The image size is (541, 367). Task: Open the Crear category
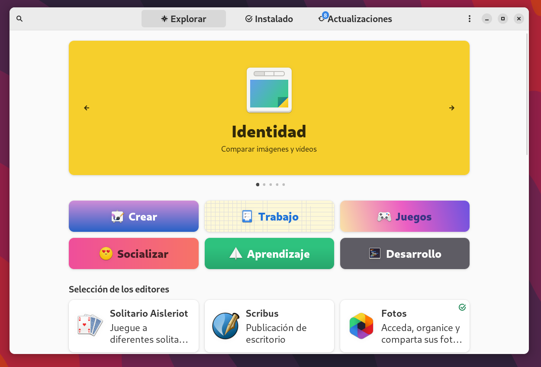tap(134, 216)
